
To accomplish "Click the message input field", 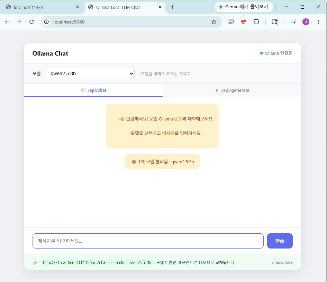I will coord(148,241).
